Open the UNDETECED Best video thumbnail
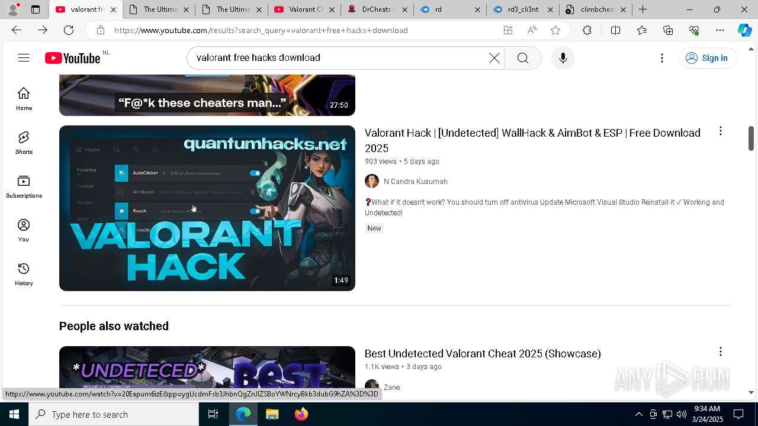This screenshot has height=426, width=758. click(x=207, y=367)
